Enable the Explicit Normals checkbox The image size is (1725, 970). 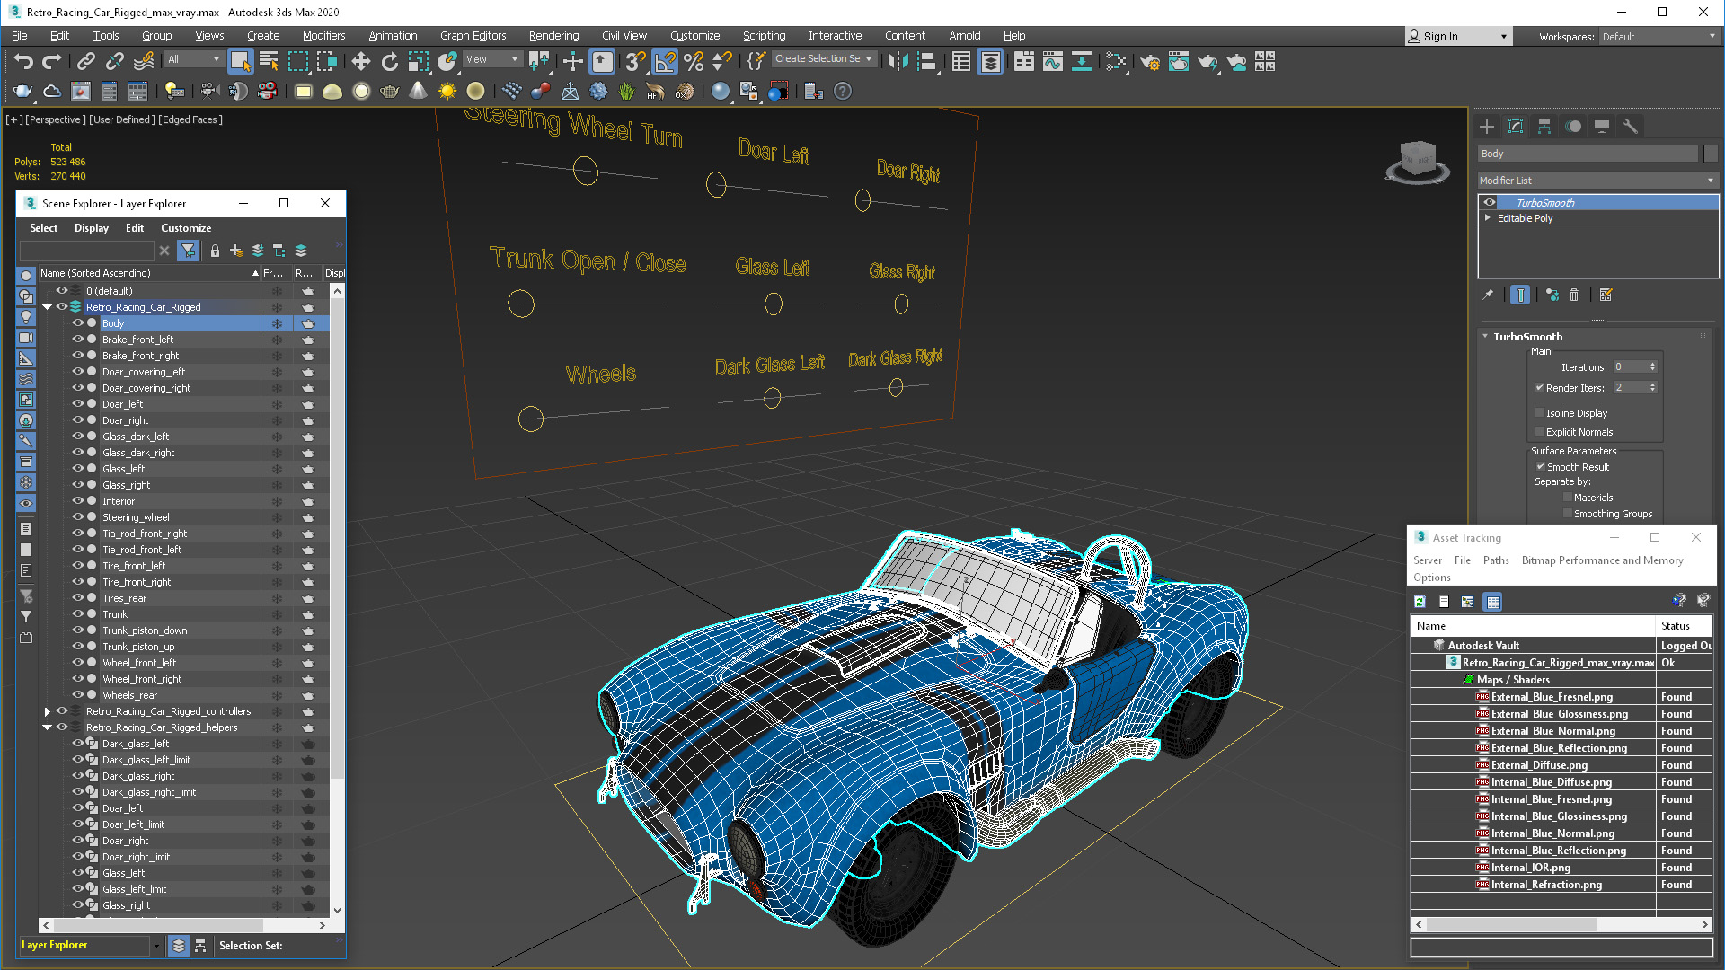pos(1540,432)
